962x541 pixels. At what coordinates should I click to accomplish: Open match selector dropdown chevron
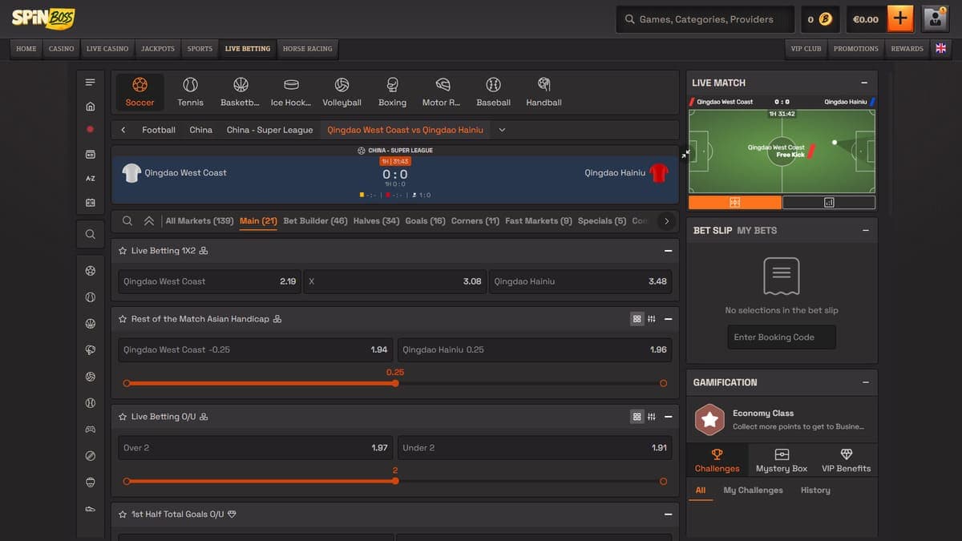point(502,130)
